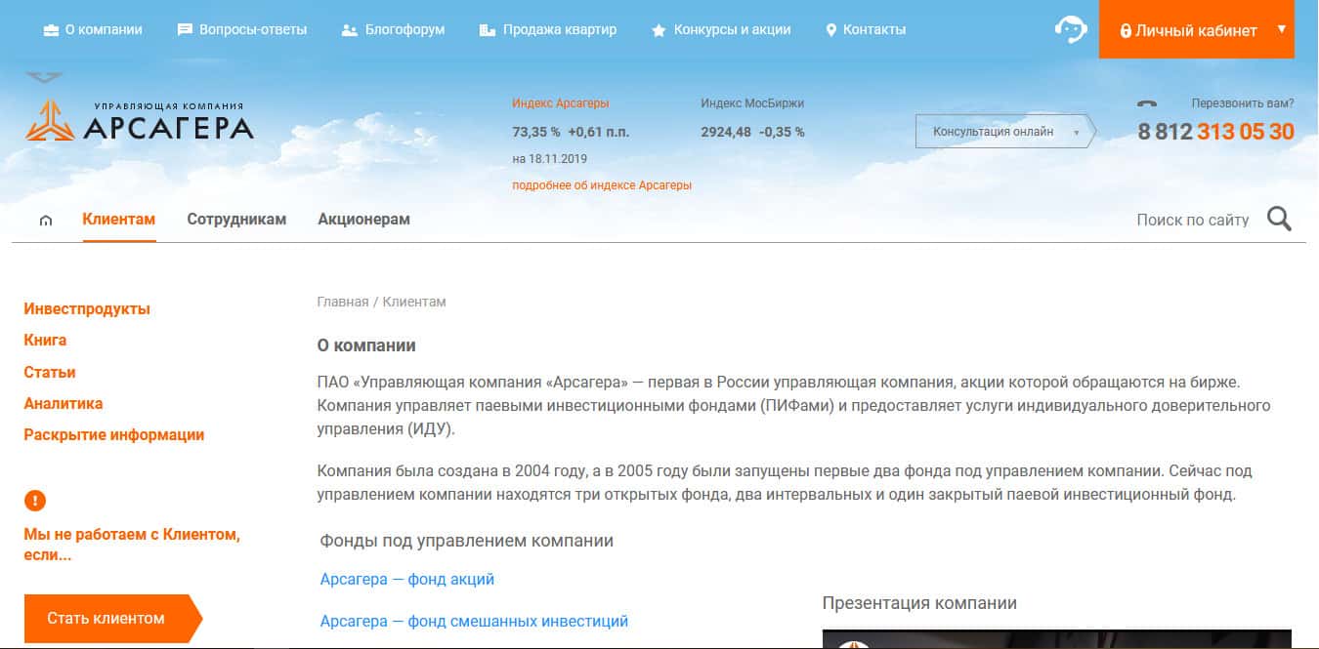Click the Индекс МосБиржи label

click(752, 103)
